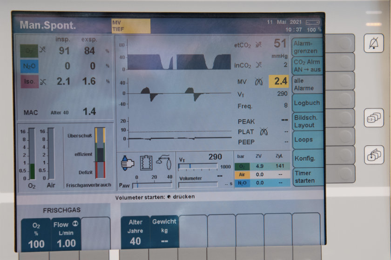Click the etCO2 value 51
Screen dimensions: 391x260
[x=280, y=44]
